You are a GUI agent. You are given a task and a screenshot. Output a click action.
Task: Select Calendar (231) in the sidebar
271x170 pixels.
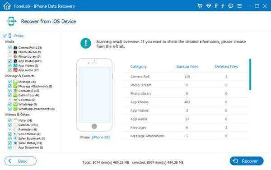tap(28, 125)
